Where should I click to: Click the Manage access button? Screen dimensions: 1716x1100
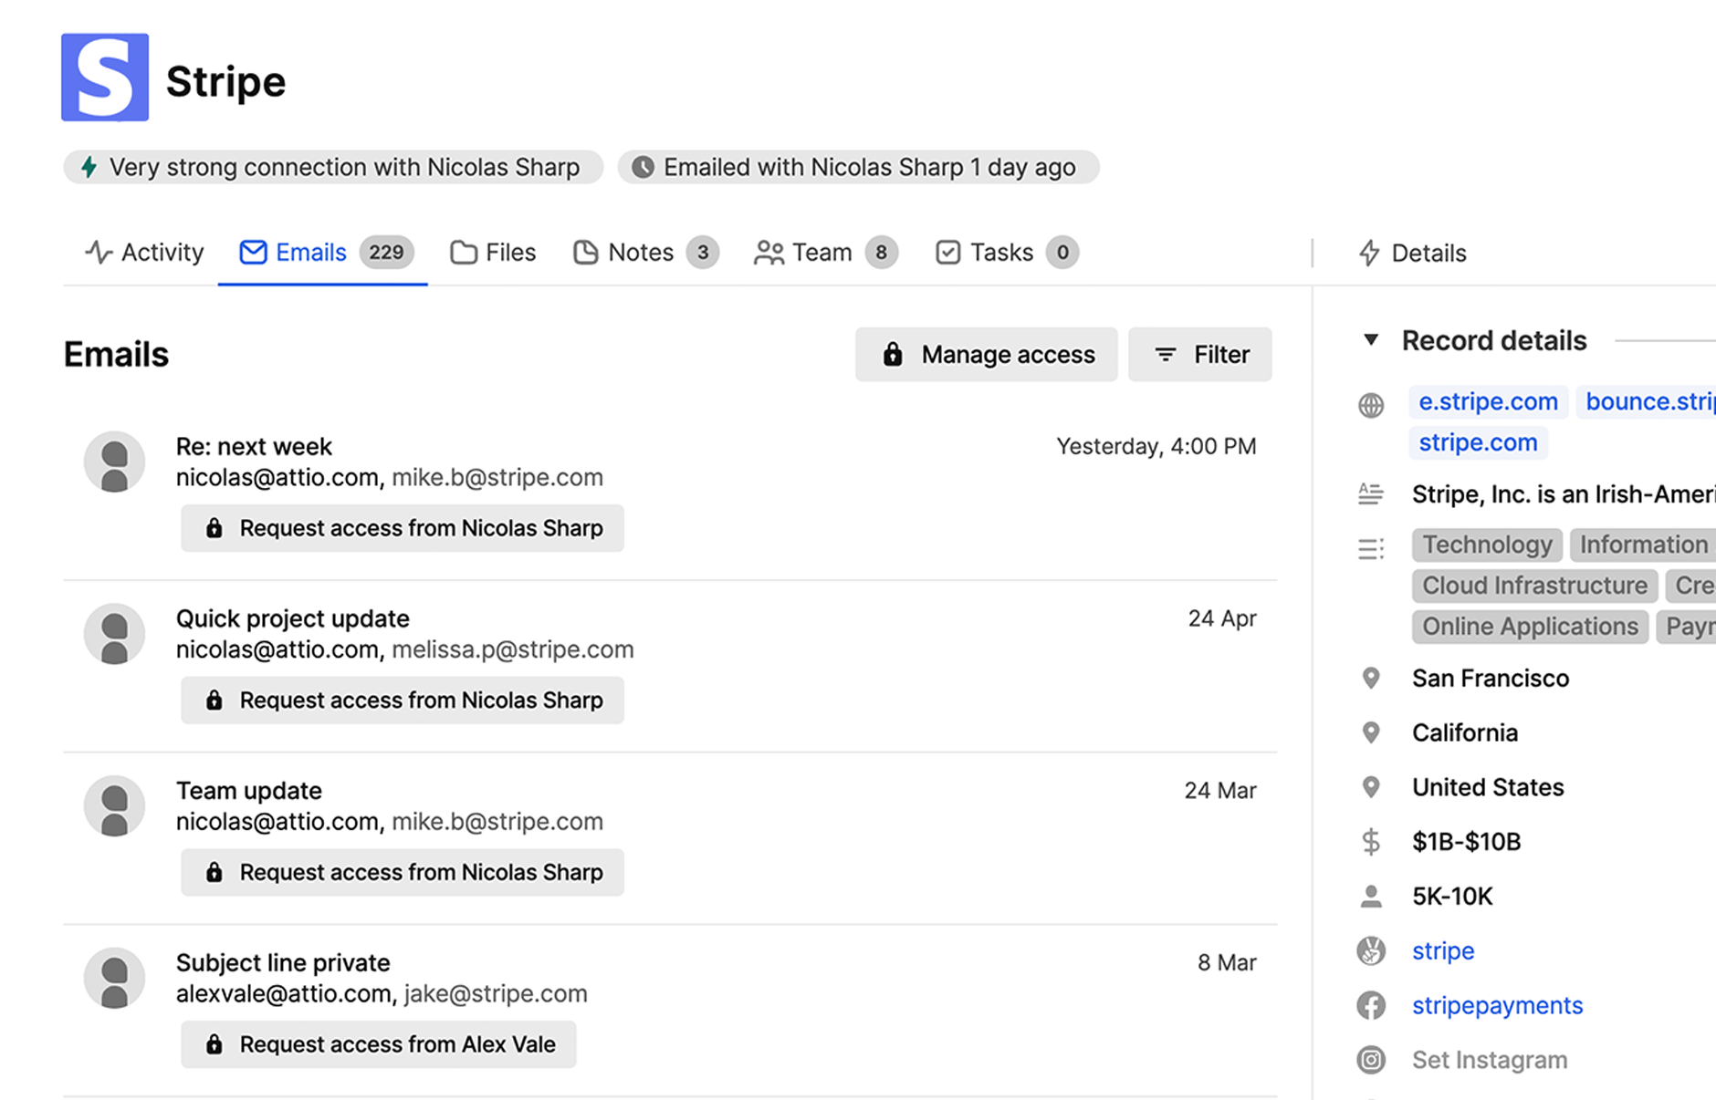[x=986, y=354]
